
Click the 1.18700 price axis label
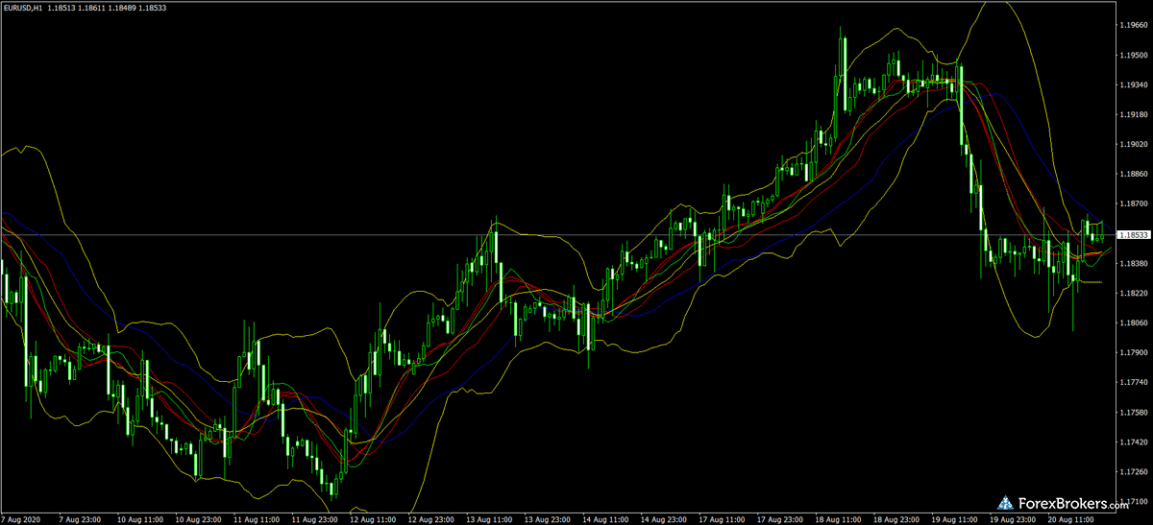click(1130, 204)
